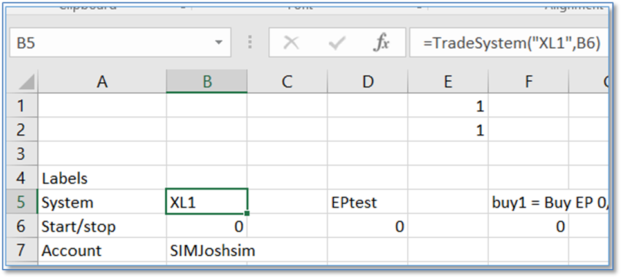Click the Select All corner triangle

click(x=25, y=82)
